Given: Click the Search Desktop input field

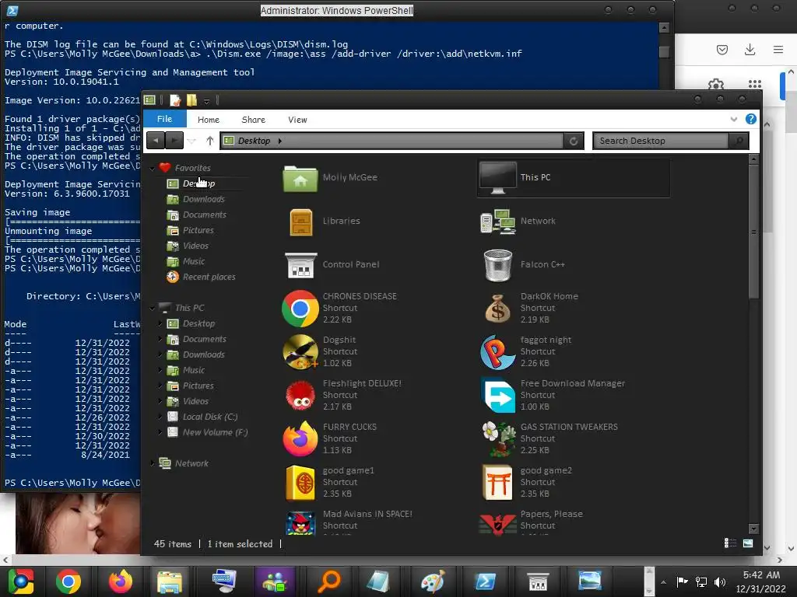Looking at the screenshot, I should (661, 141).
